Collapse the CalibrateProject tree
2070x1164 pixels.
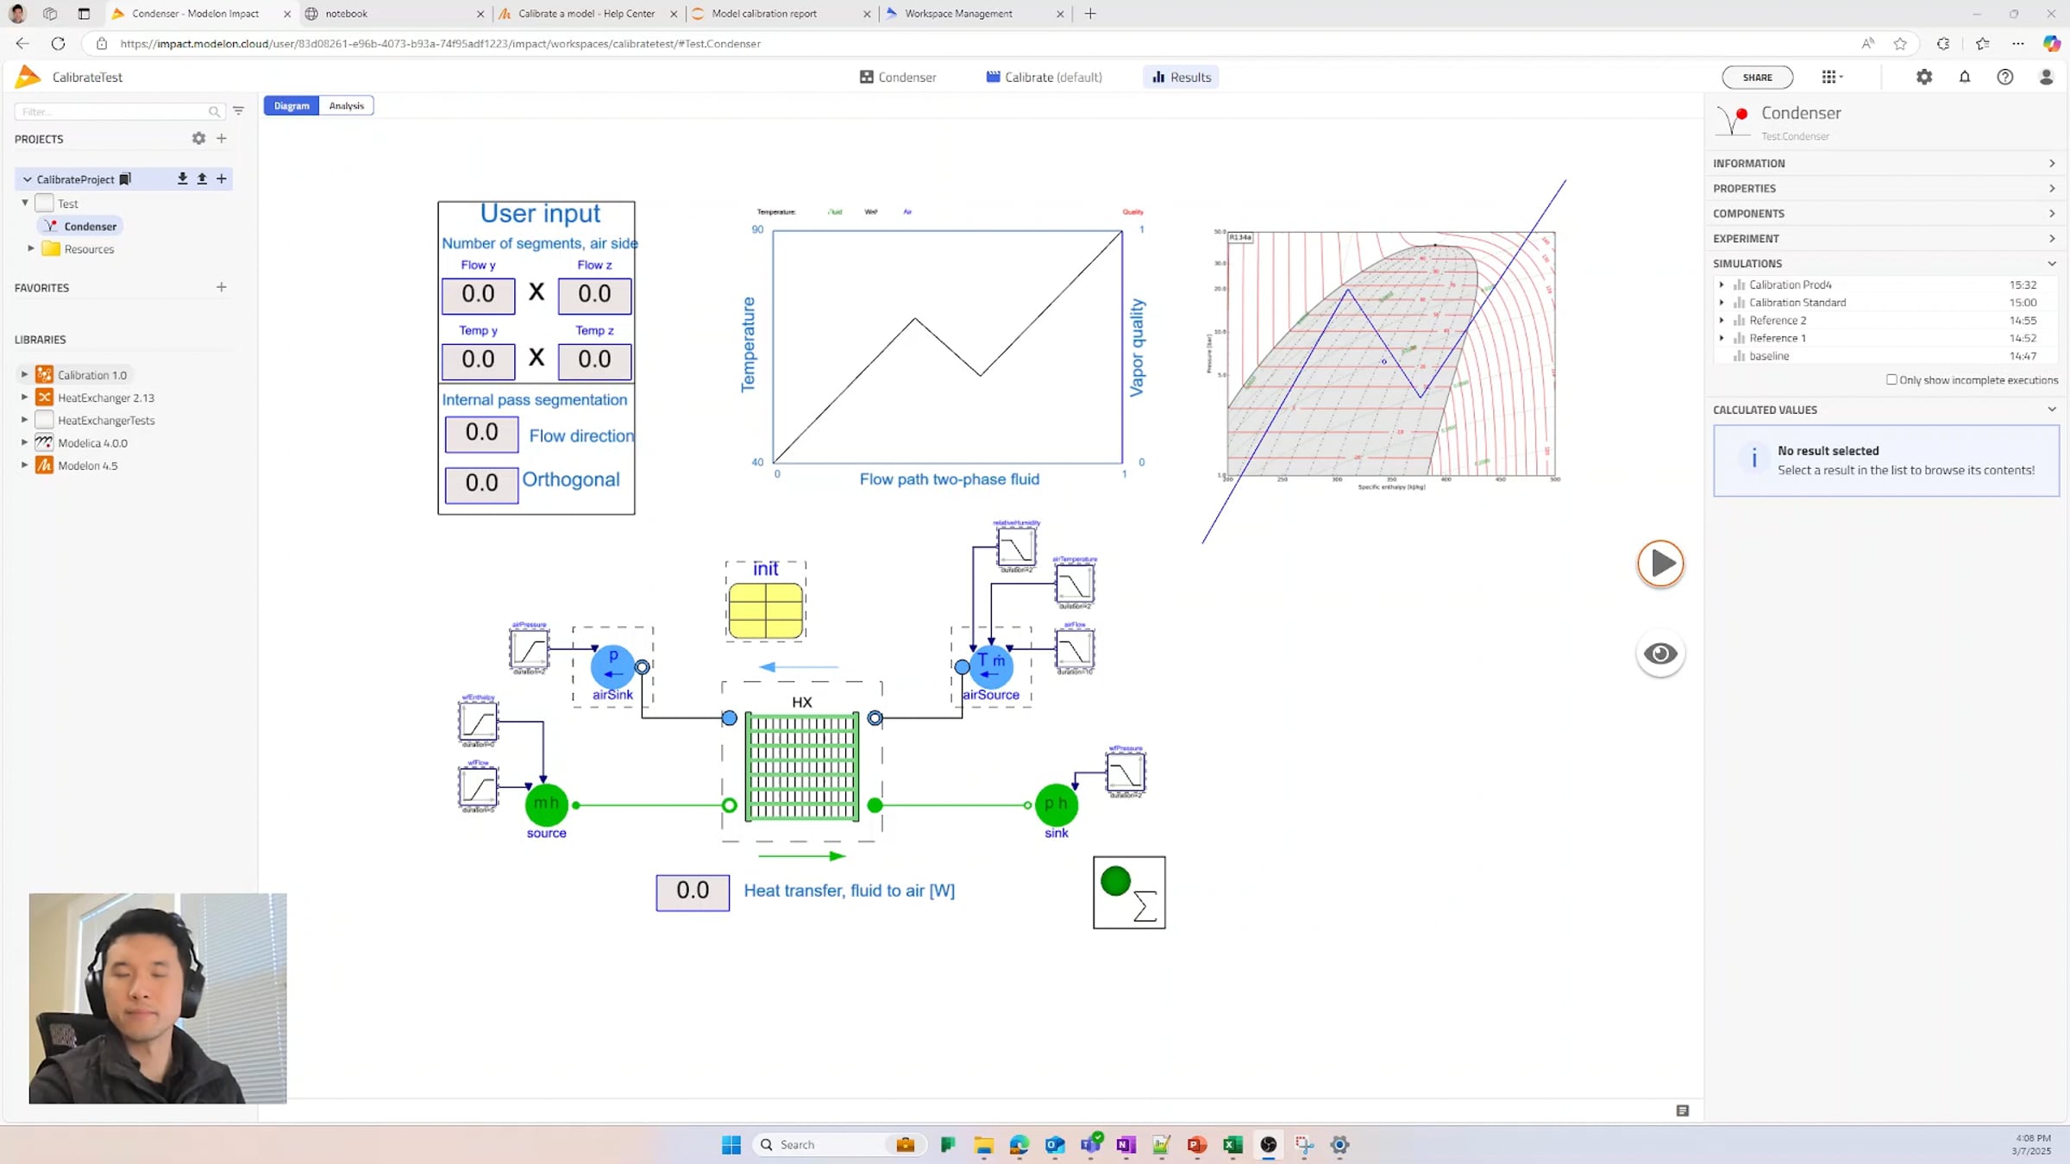pyautogui.click(x=27, y=179)
